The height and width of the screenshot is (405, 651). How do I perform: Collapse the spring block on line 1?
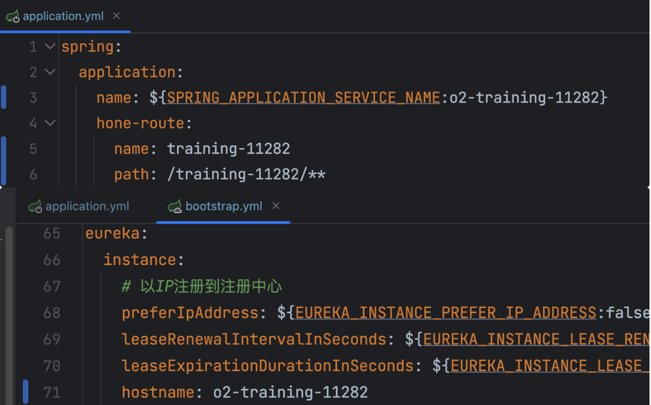50,46
